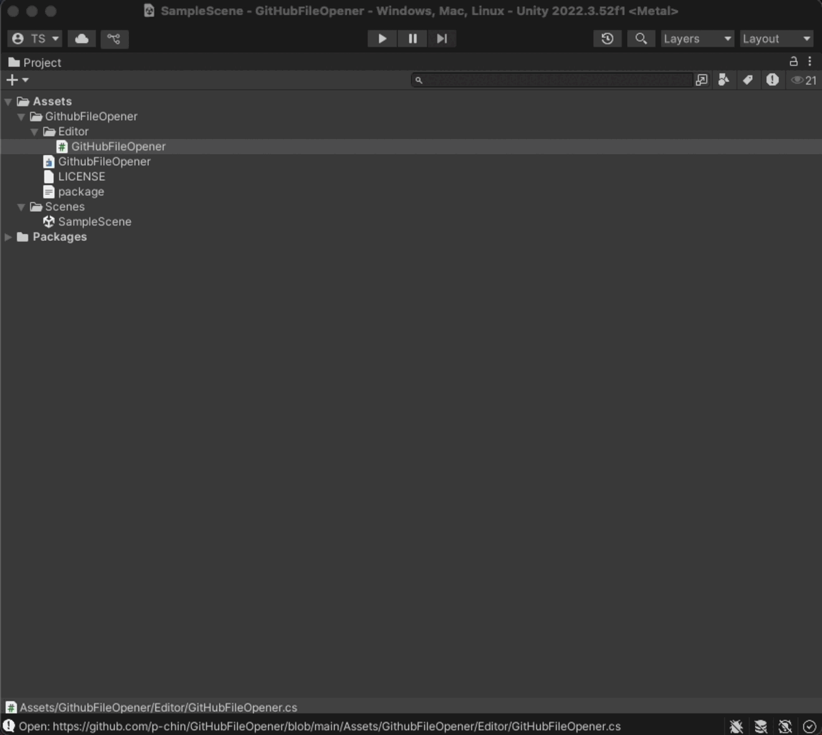
Task: Toggle the Project panel lock
Action: [x=794, y=61]
